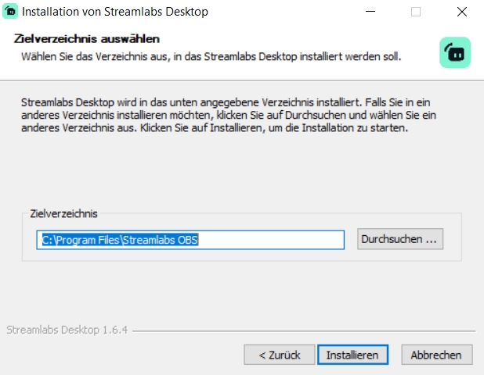Click the 'Zielverzeichnis' group box label
Screen dimensions: 484x375
click(64, 213)
